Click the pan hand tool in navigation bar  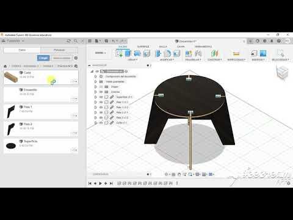[x=179, y=174]
